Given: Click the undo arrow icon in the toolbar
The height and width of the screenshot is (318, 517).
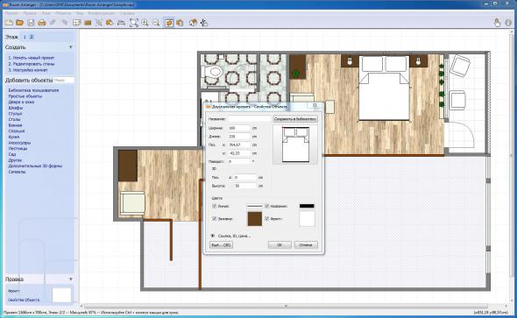Looking at the screenshot, I should pos(53,23).
